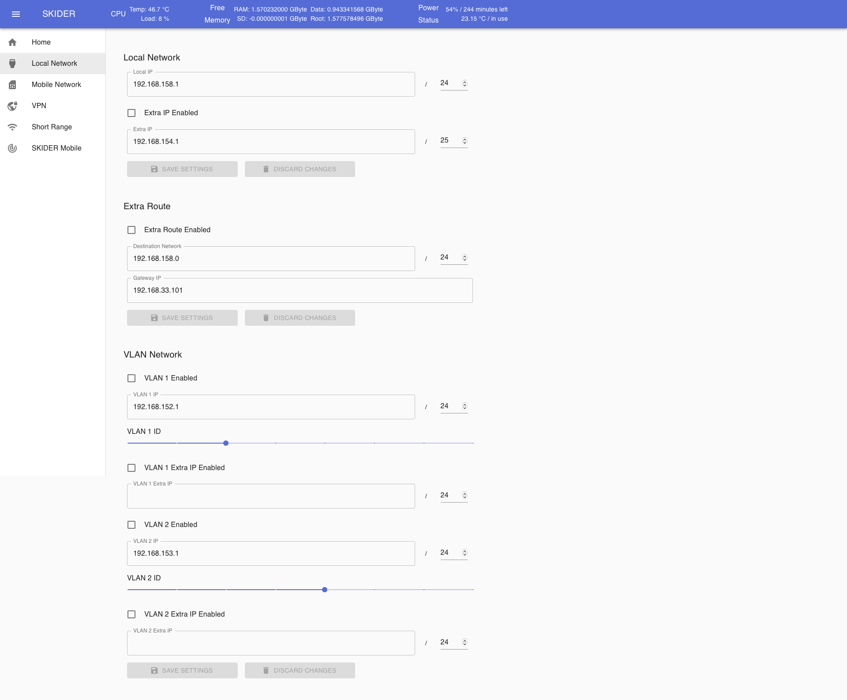Click the VLAN 1 ID slider handle
Screen dimensions: 847x700
click(x=226, y=443)
